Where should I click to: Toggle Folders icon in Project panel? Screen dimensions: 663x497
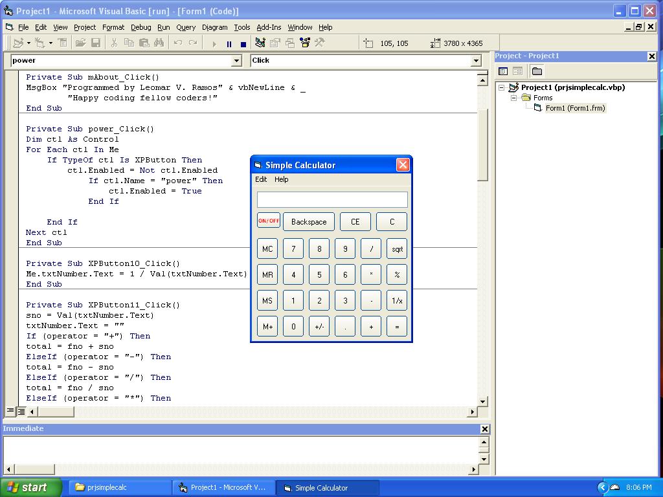tap(537, 71)
